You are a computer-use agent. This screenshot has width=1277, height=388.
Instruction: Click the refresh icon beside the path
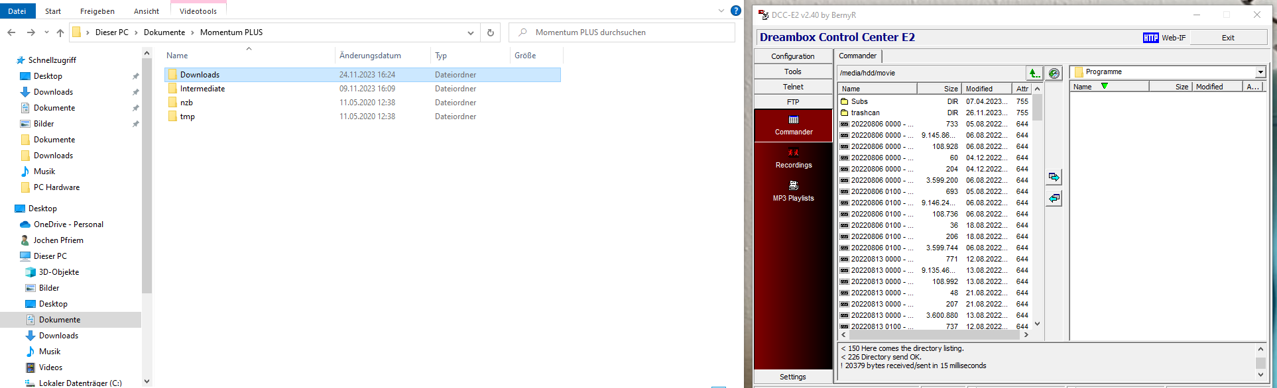pos(1054,73)
